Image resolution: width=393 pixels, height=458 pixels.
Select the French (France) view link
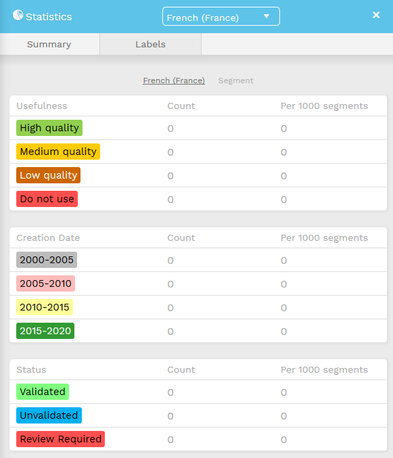click(174, 81)
